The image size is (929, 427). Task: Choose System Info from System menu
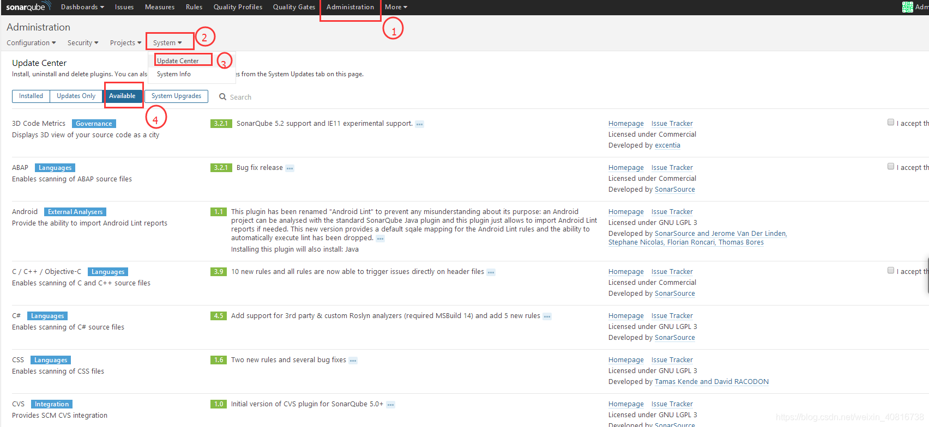pyautogui.click(x=174, y=74)
